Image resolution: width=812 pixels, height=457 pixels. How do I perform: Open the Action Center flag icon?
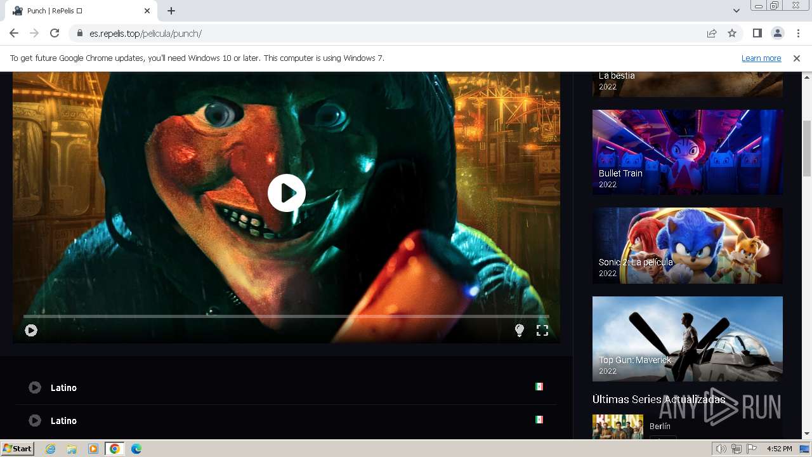pyautogui.click(x=752, y=449)
